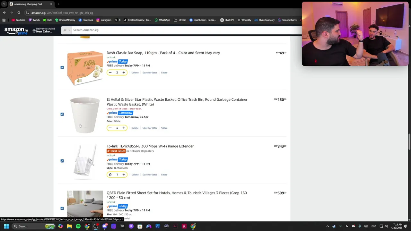Image resolution: width=411 pixels, height=231 pixels.
Task: Go back with browser back arrow
Action: 4,13
